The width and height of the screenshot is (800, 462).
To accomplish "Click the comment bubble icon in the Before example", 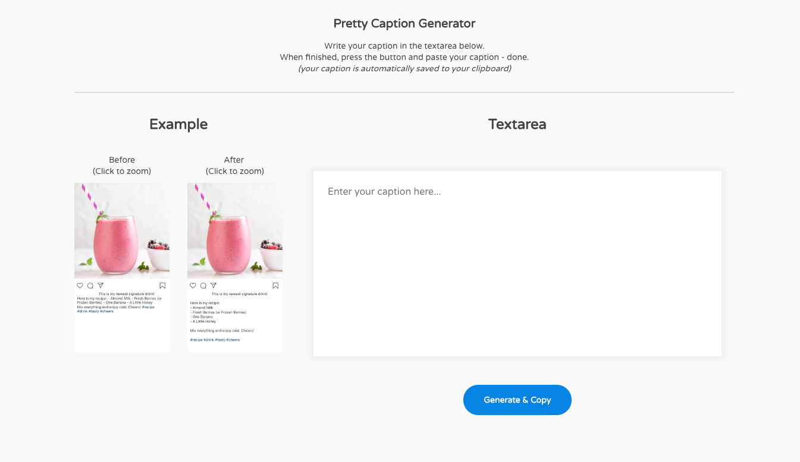I will [90, 286].
